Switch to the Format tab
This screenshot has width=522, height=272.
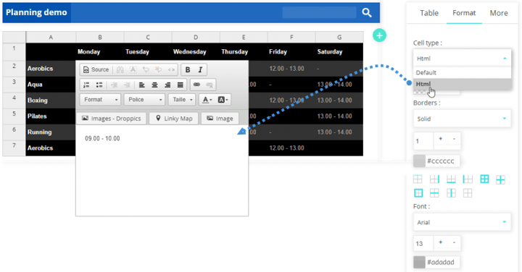pos(464,13)
